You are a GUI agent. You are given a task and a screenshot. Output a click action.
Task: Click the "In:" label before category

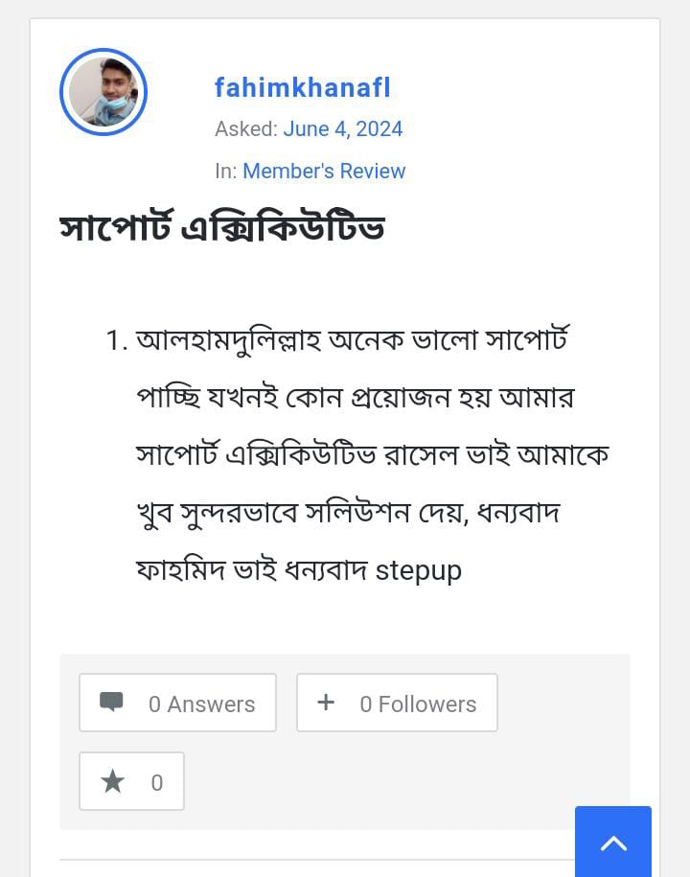[225, 171]
